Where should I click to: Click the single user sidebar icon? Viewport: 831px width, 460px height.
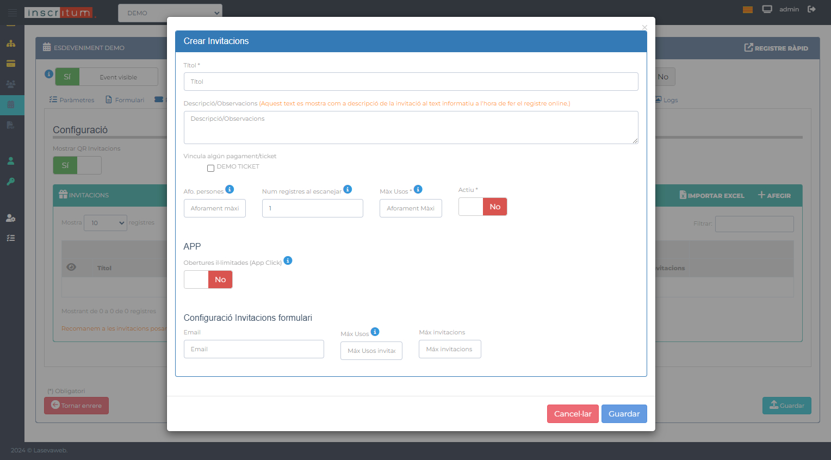(10, 161)
